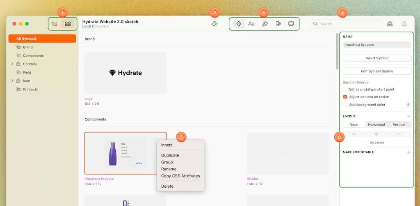Open the background color swatch
Image resolution: width=420 pixels, height=206 pixels.
pos(401,105)
